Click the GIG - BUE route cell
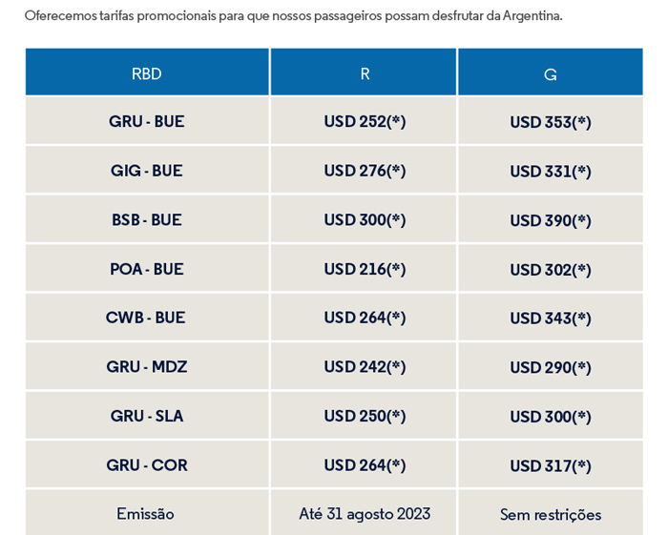Image resolution: width=668 pixels, height=535 pixels. pyautogui.click(x=147, y=170)
